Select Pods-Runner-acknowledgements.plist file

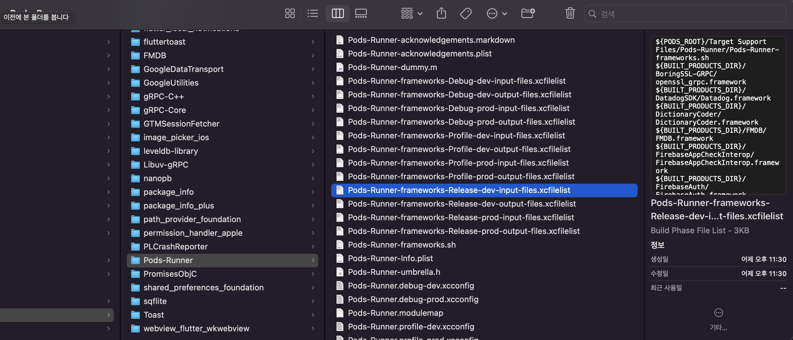tap(484, 54)
